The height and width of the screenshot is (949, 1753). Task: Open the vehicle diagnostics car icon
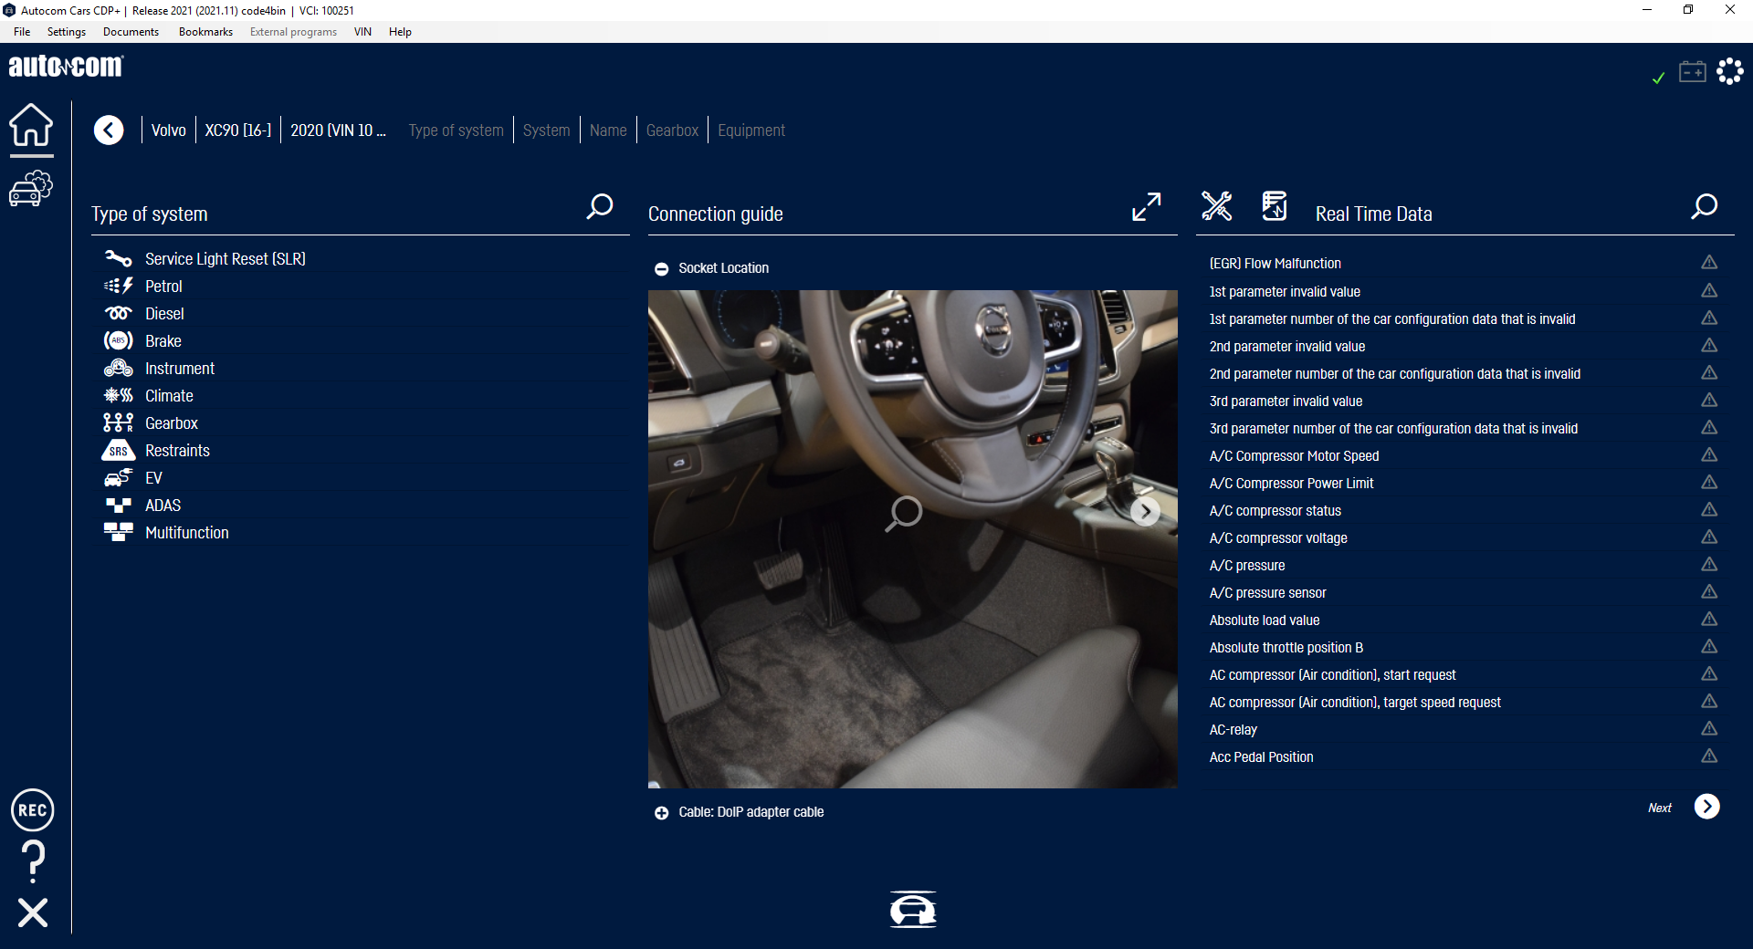pyautogui.click(x=31, y=189)
